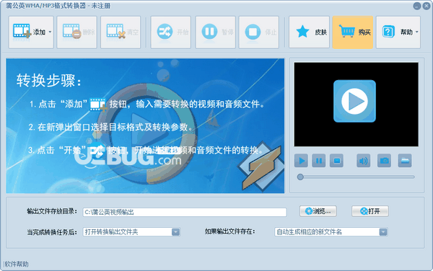This screenshot has height=271, width=433.
Task: Click large play icon in preview
Action: [x=354, y=101]
